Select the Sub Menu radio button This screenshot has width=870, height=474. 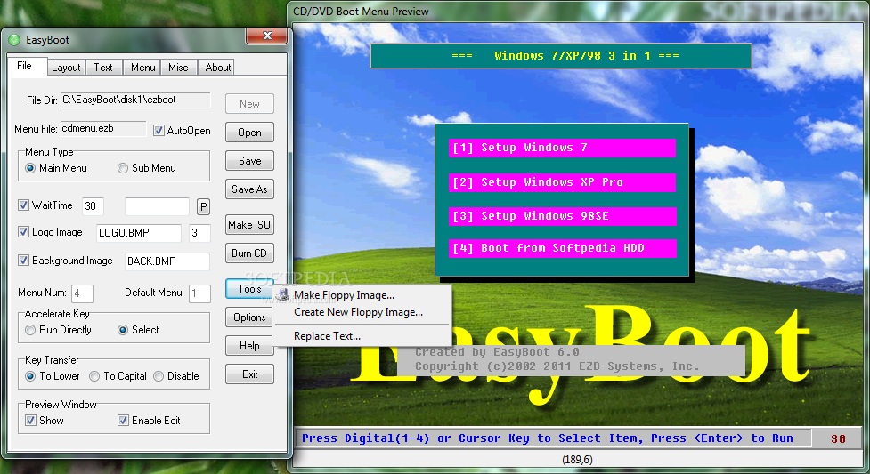[x=123, y=168]
